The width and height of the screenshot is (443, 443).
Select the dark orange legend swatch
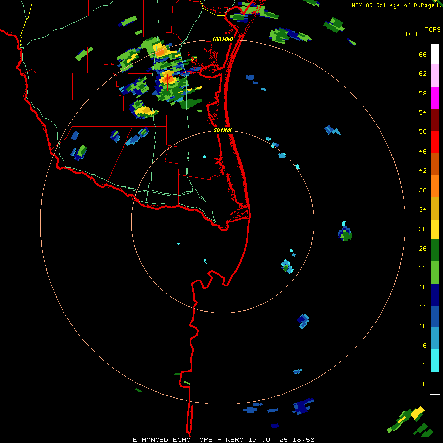[435, 164]
